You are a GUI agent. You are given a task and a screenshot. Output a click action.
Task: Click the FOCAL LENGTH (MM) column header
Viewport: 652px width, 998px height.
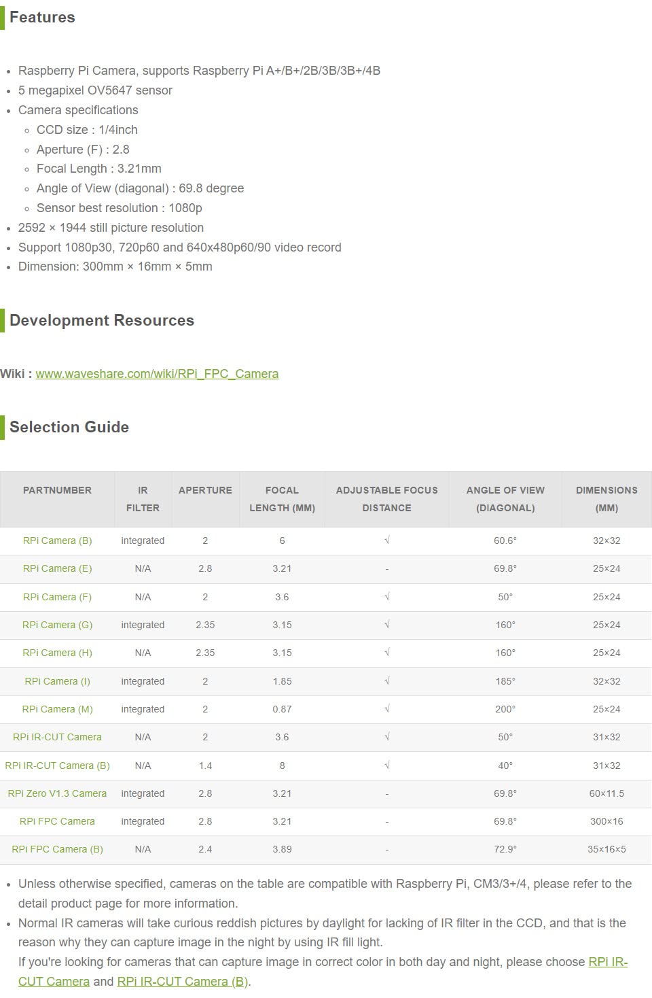tap(282, 499)
